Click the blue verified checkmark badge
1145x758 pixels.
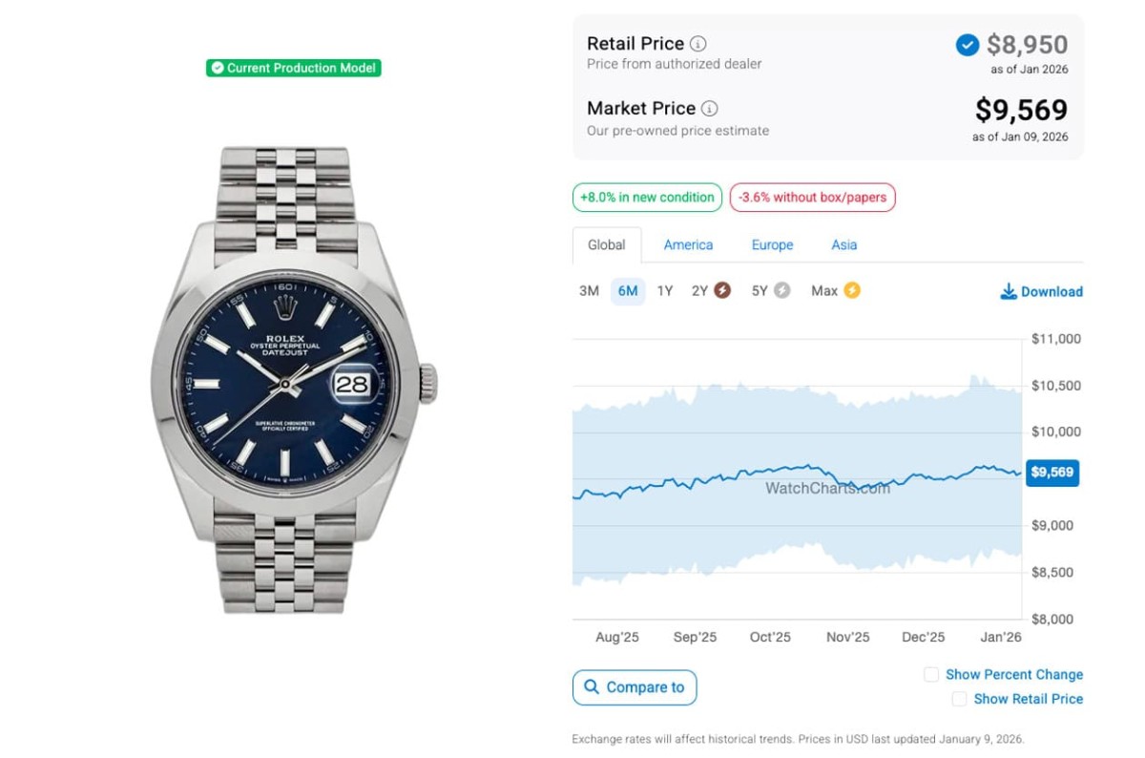click(x=967, y=45)
